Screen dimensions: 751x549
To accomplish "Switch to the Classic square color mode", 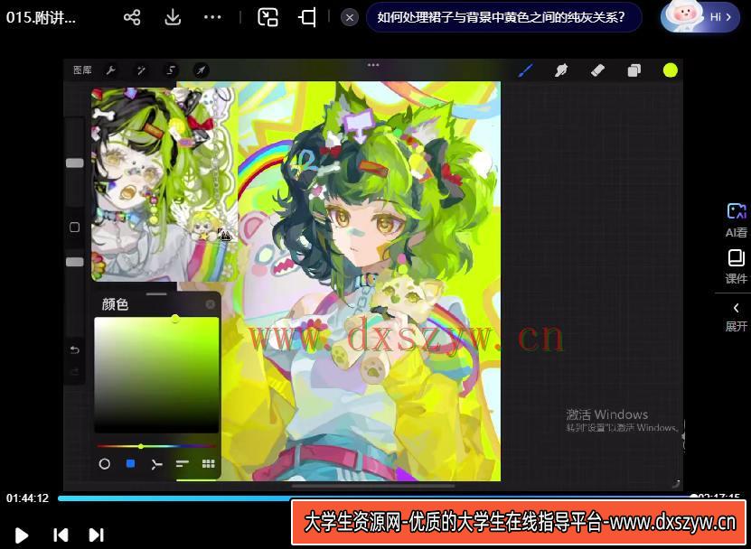I will coord(130,463).
